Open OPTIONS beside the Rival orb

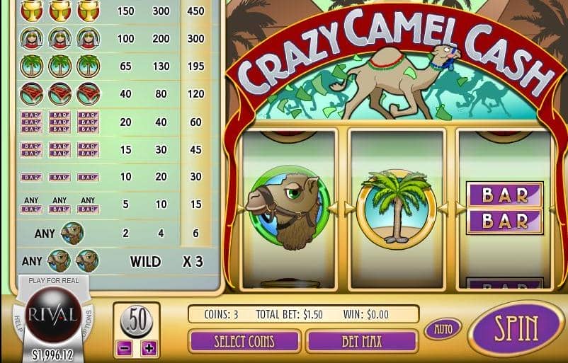pos(88,322)
